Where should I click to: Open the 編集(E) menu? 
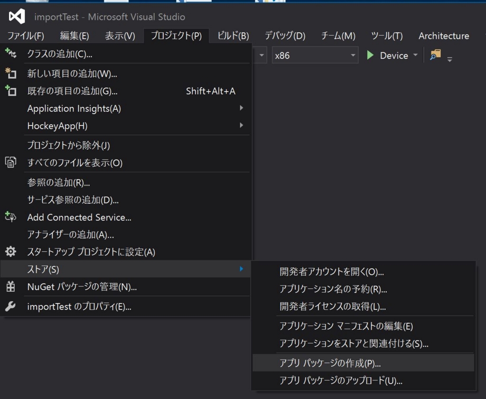point(75,36)
